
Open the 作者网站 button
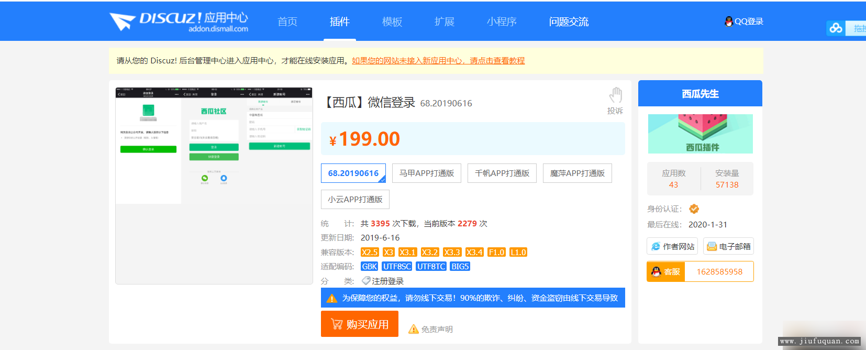tap(672, 246)
